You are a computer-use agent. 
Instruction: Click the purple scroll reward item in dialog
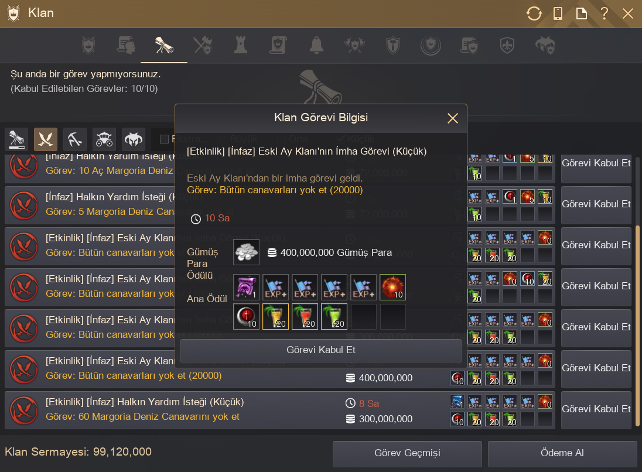click(246, 287)
